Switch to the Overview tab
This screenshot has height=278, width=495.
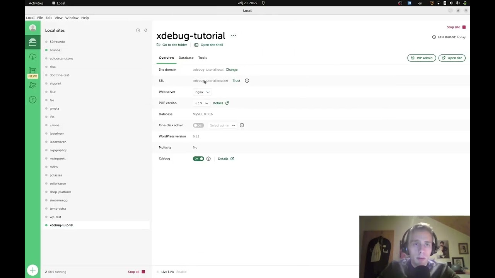coord(166,58)
